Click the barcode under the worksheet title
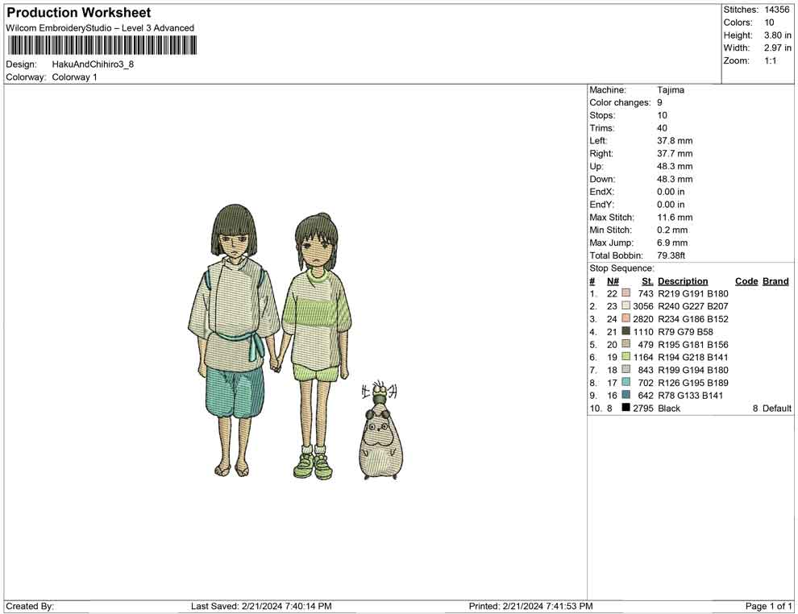The image size is (798, 614). 102,46
